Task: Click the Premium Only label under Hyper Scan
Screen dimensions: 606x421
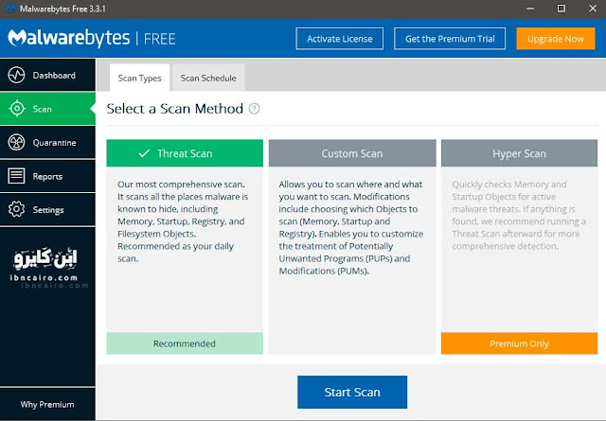Action: (519, 343)
